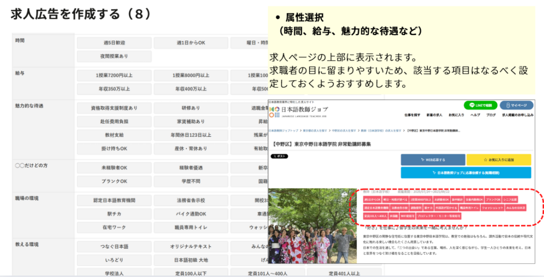Select the オリジナルテキスト teaching option

(x=191, y=247)
